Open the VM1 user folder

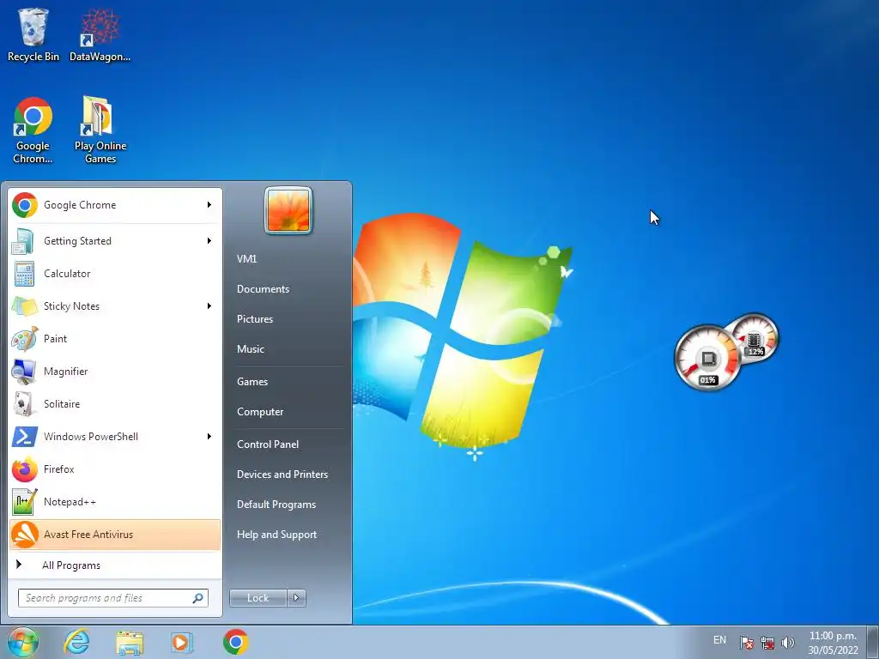click(x=246, y=259)
